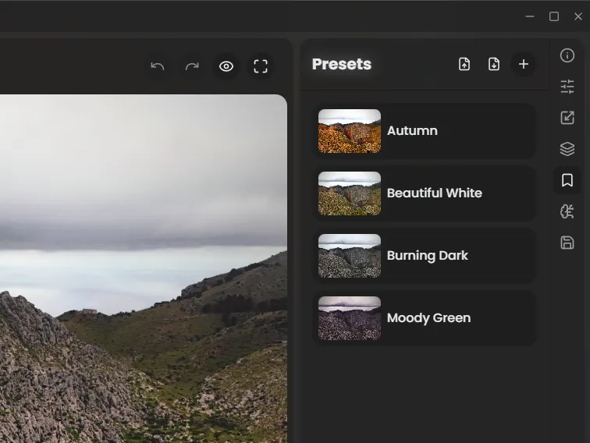Add a new preset with plus button

click(x=524, y=64)
